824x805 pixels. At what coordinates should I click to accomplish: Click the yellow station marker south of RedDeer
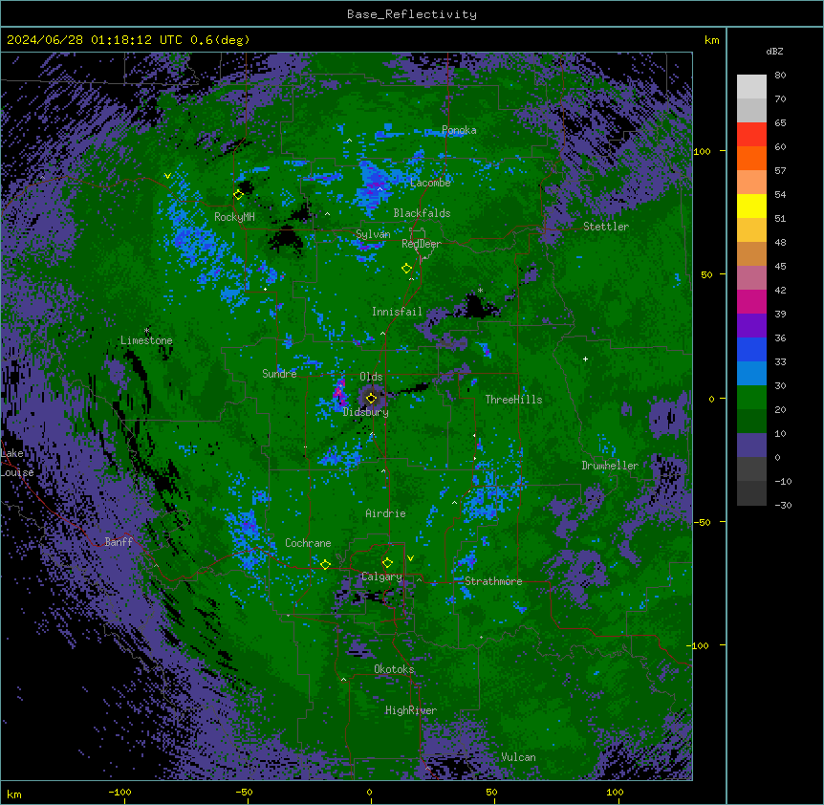click(406, 269)
